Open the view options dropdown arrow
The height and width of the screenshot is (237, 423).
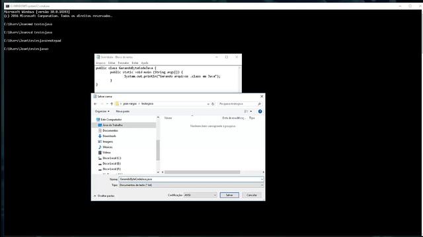(251, 111)
